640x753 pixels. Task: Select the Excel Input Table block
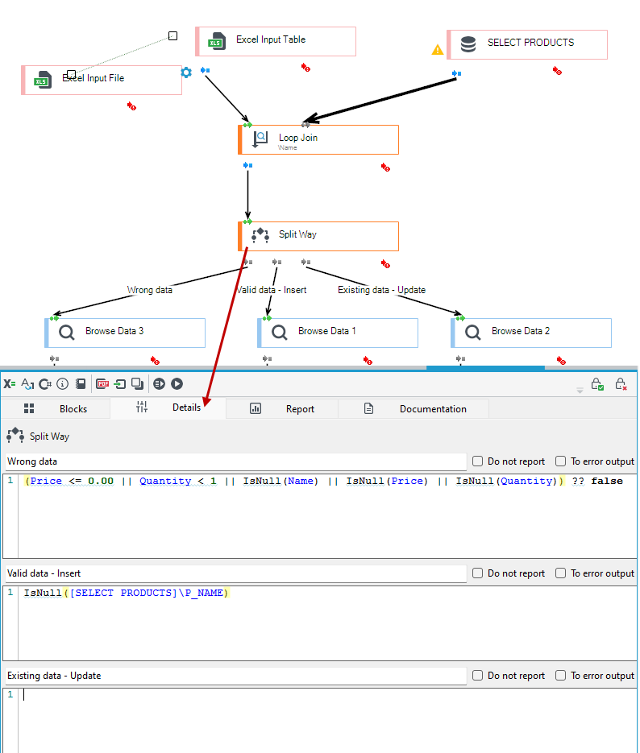[x=276, y=41]
